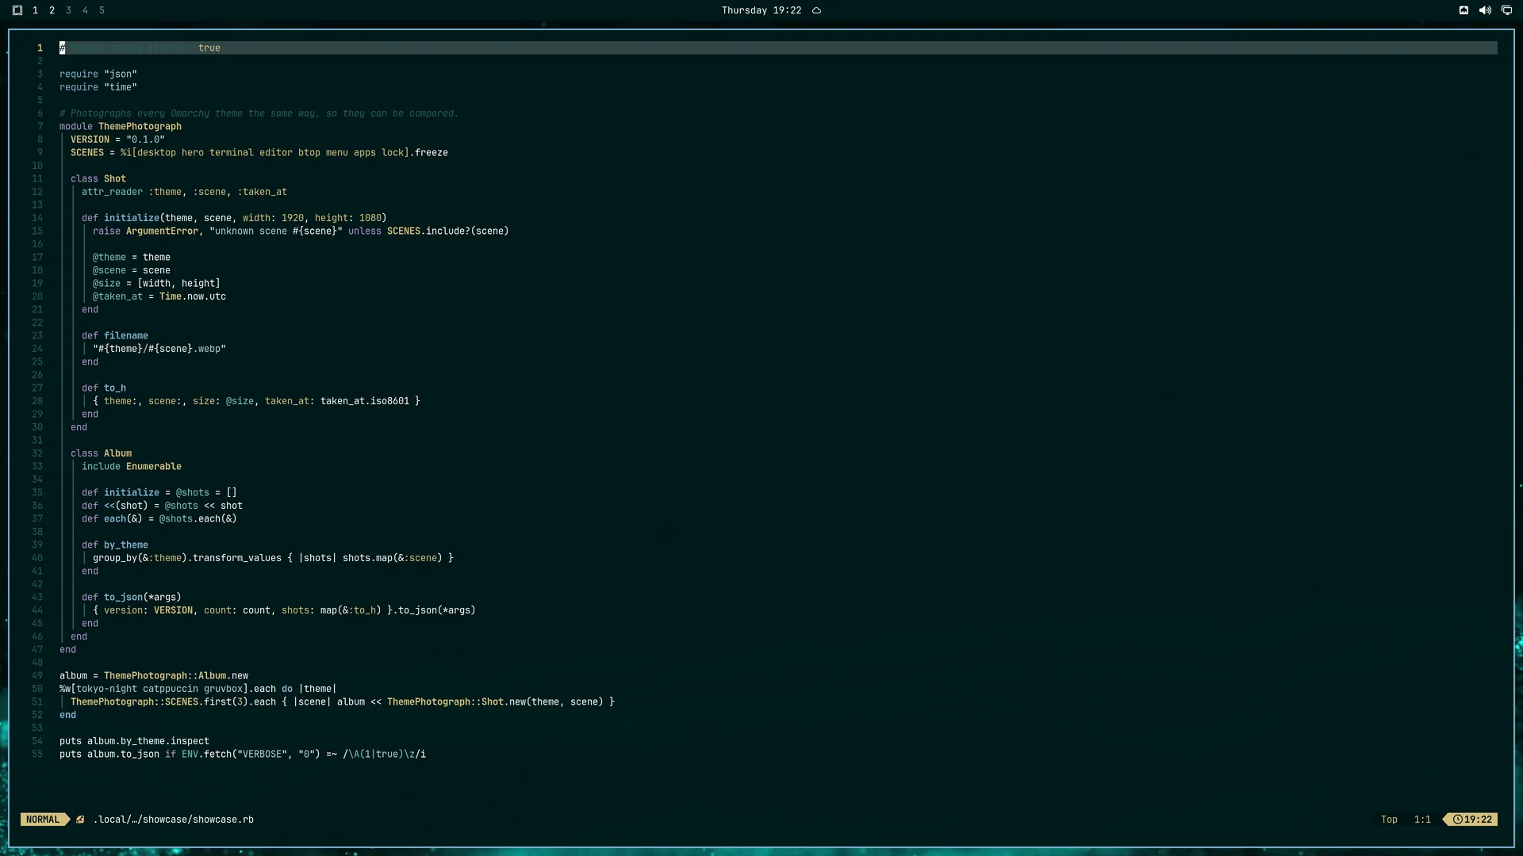
Task: Place cursor on 'module ThemePhotograph' line
Action: (x=121, y=127)
